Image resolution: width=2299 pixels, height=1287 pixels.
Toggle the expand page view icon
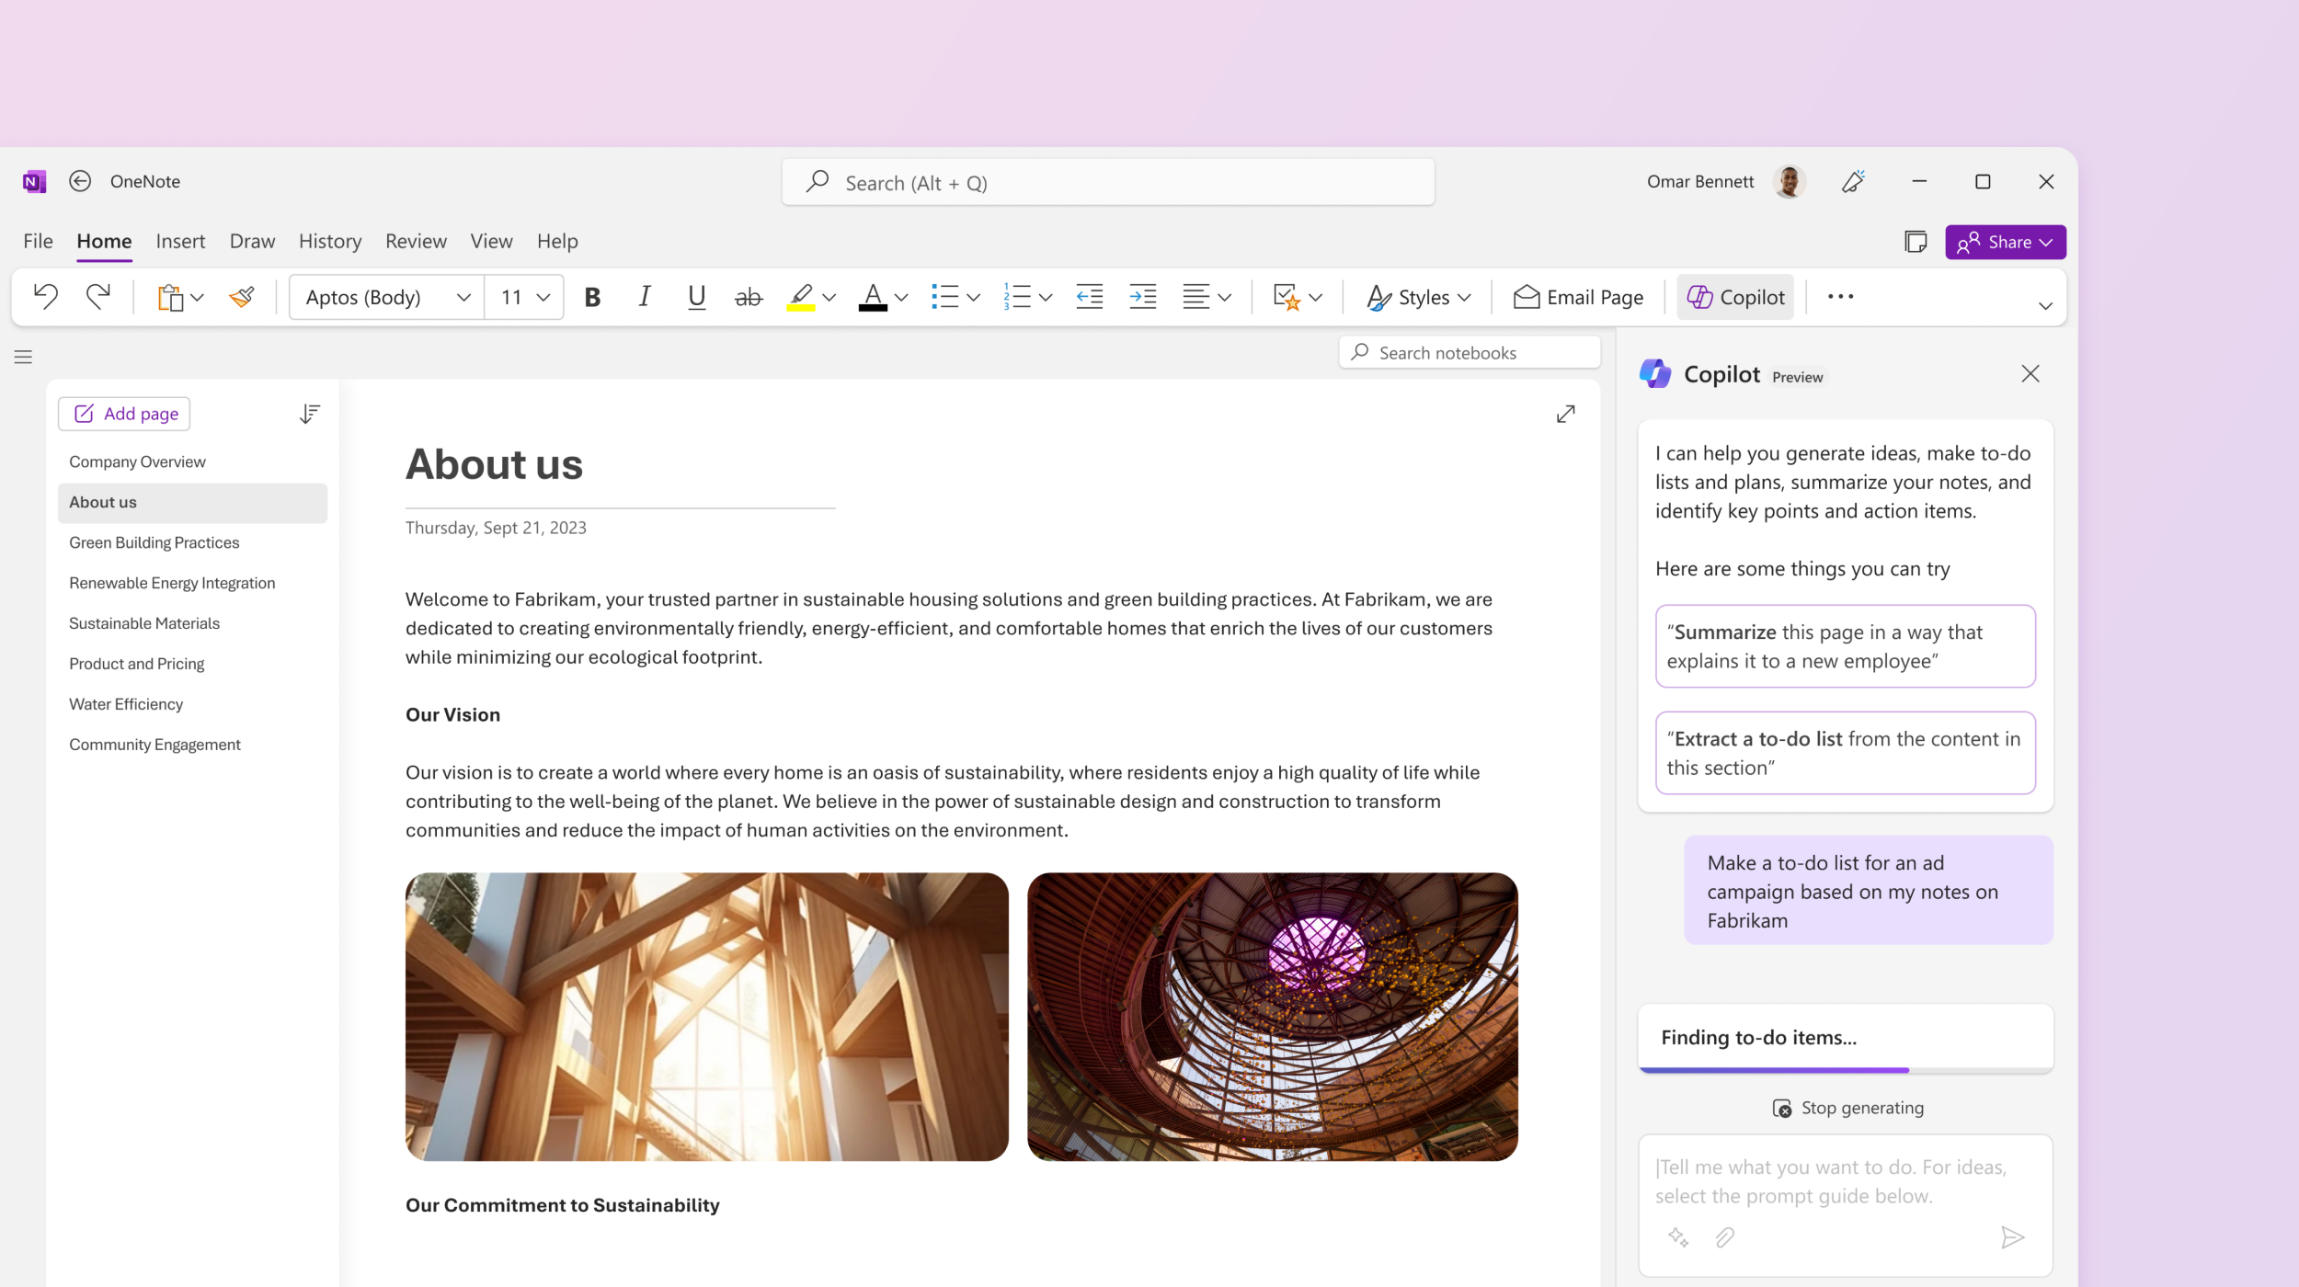(1565, 414)
